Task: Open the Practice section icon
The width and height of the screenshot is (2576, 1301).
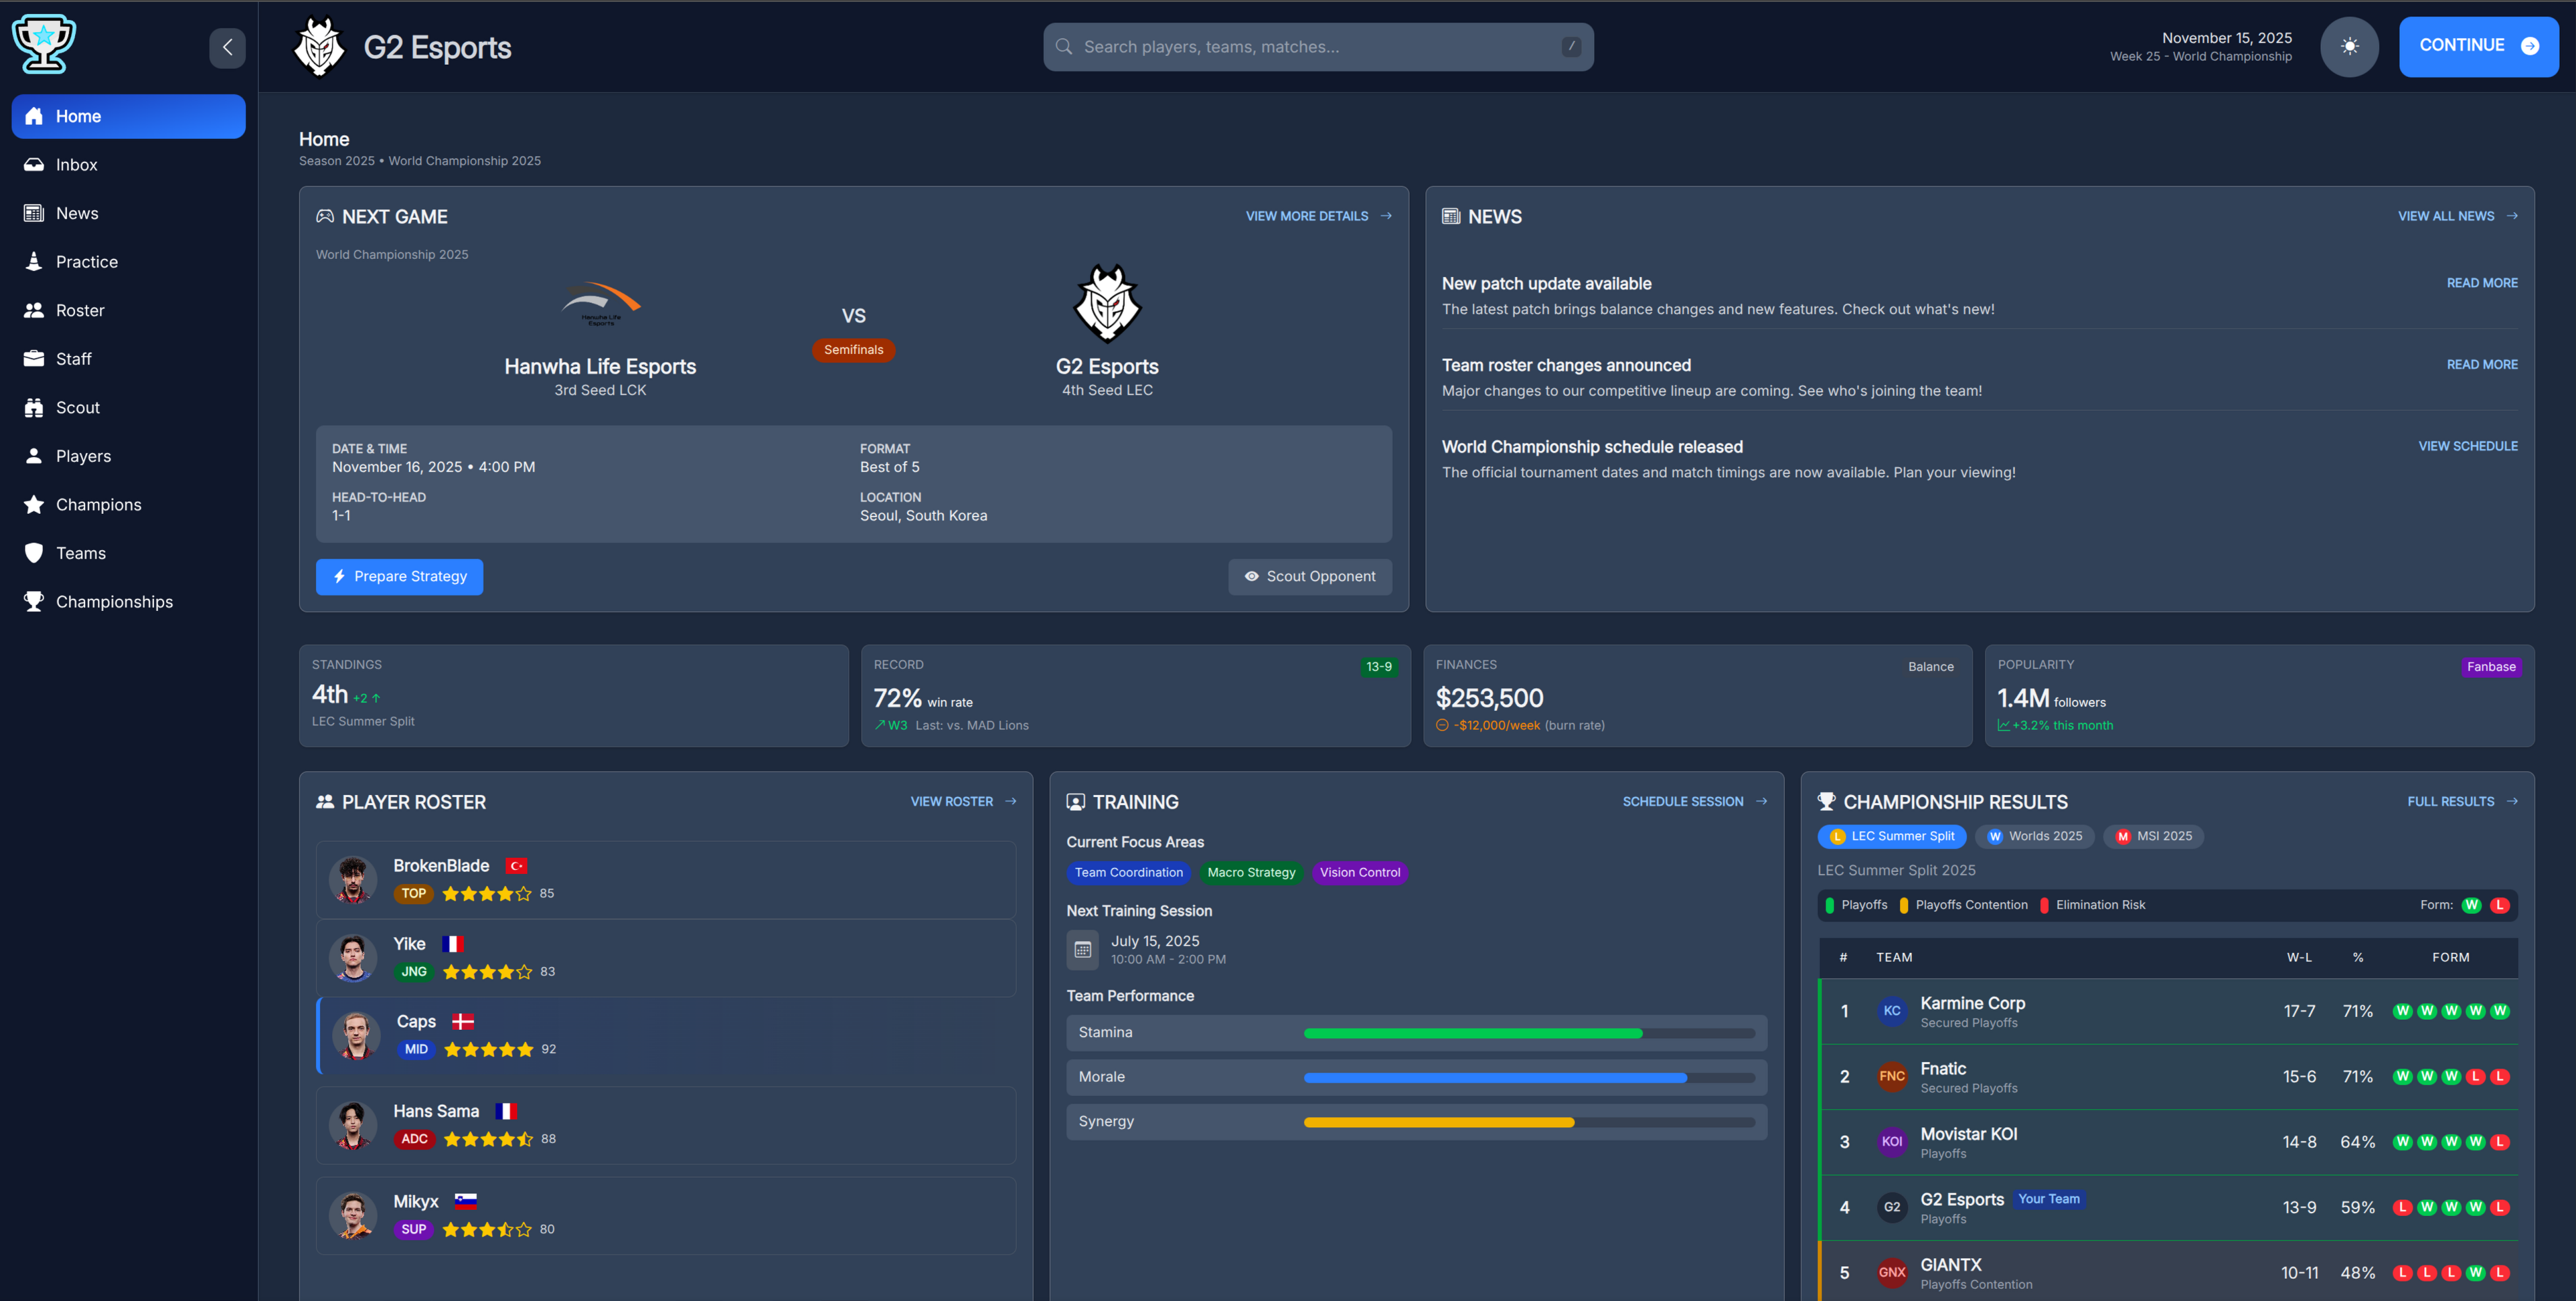Action: [x=34, y=262]
